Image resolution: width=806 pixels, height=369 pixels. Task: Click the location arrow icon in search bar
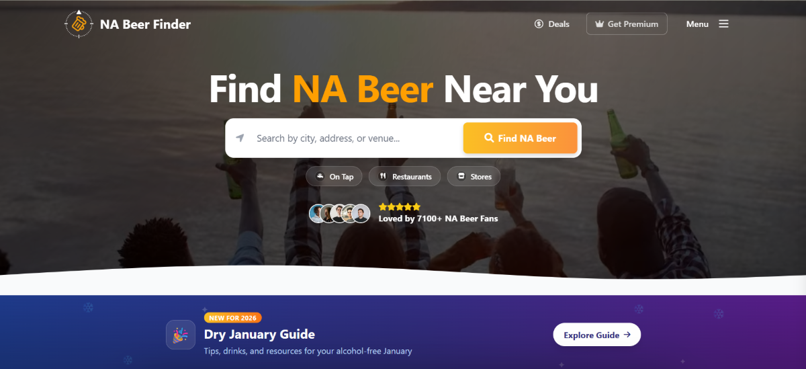pos(240,138)
